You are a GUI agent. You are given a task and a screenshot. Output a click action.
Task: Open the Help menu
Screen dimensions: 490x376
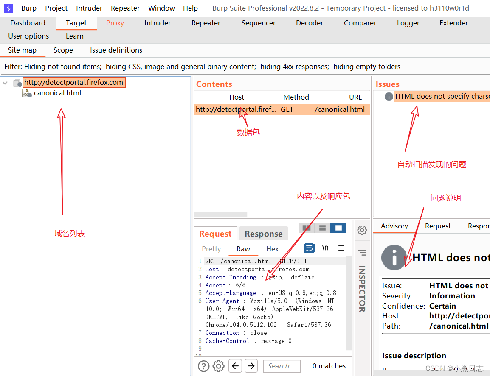coord(190,8)
